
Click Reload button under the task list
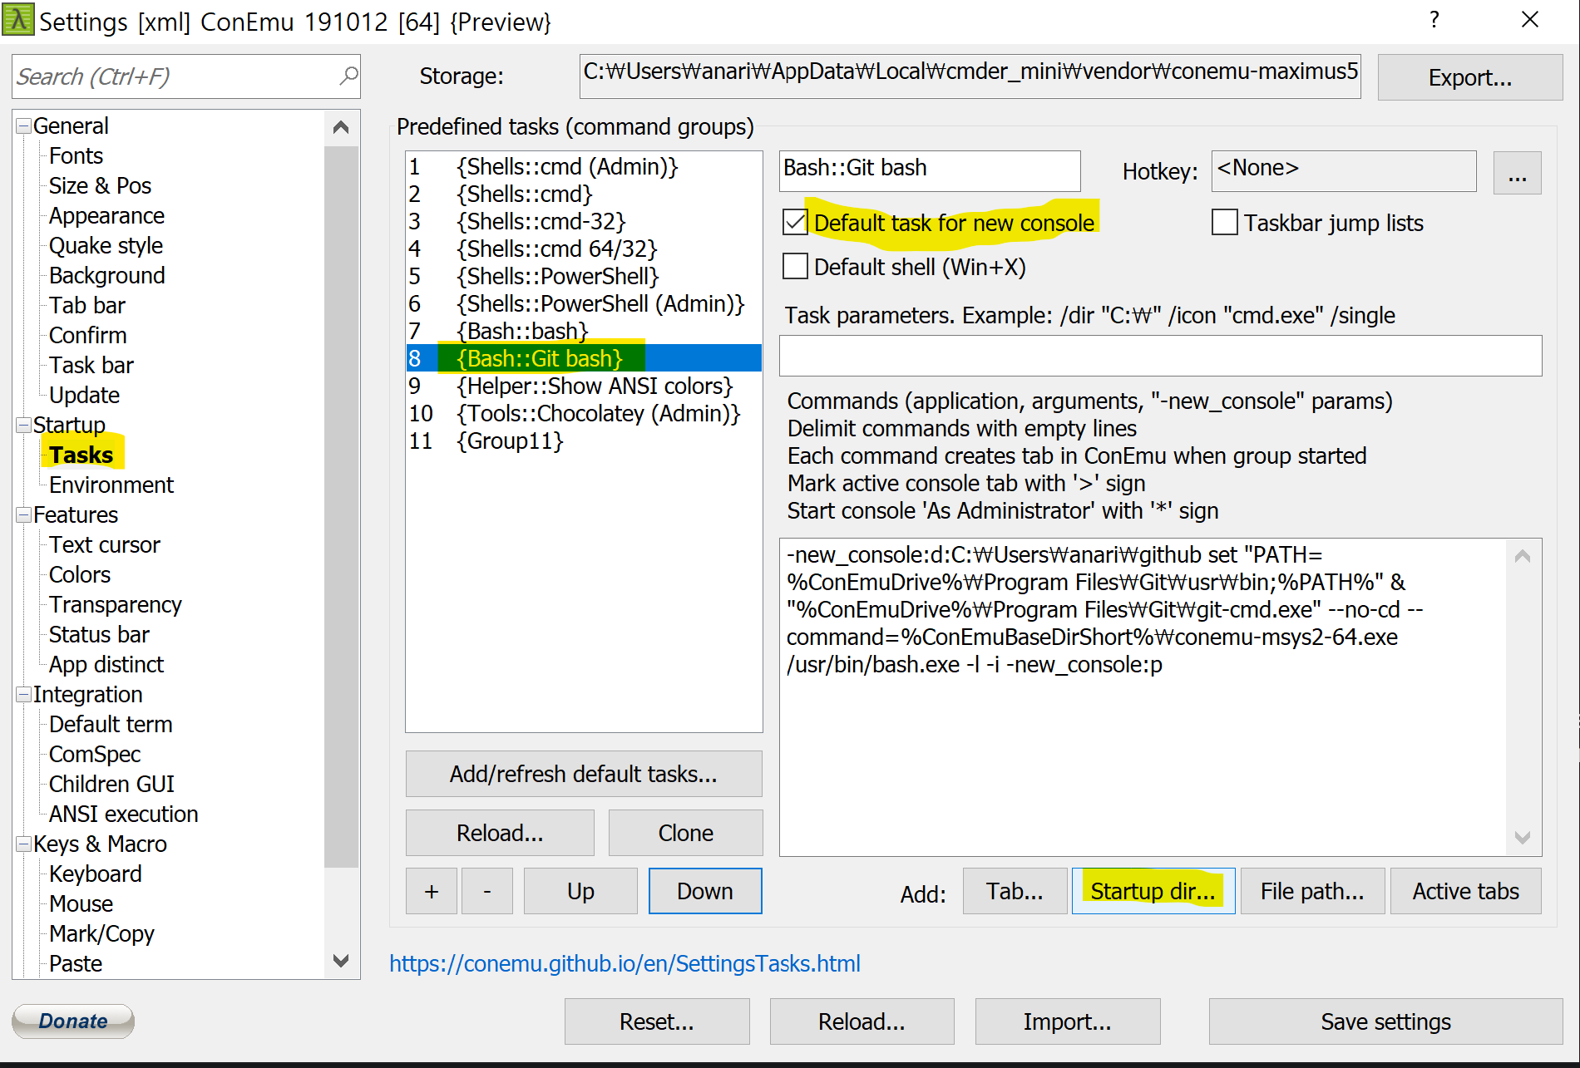(x=500, y=833)
